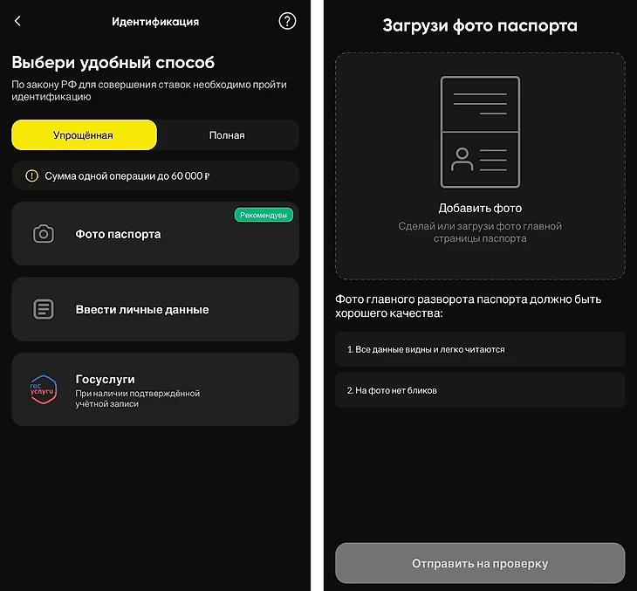Select the Упрощённая identification tab

tap(84, 135)
